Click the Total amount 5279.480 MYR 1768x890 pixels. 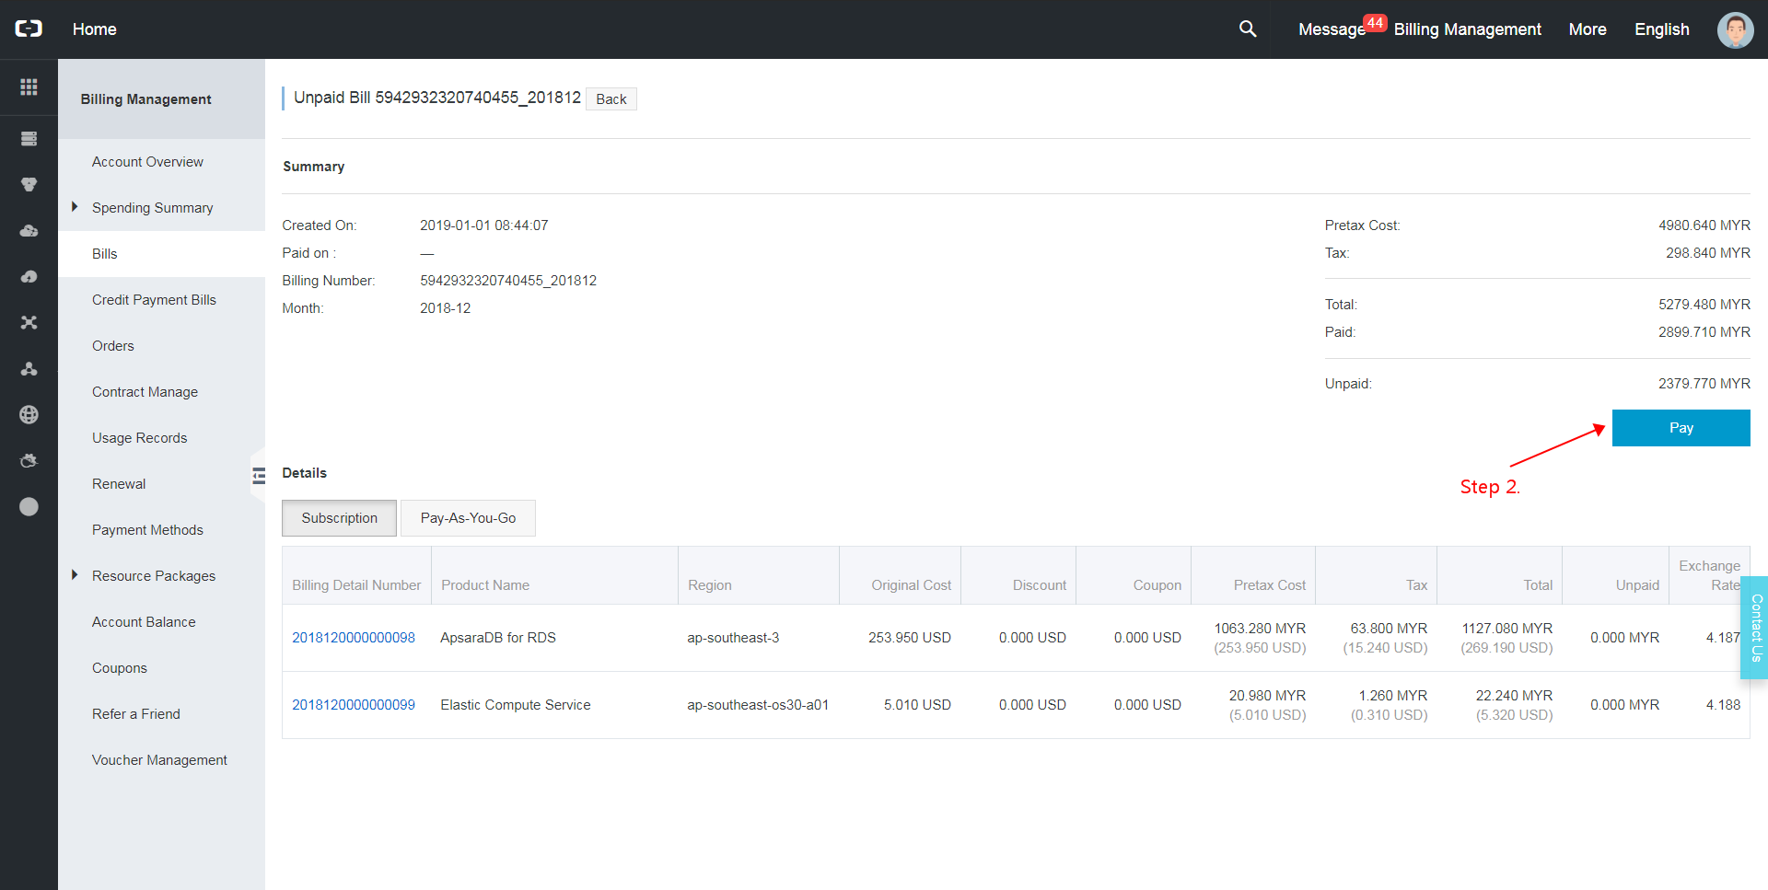[x=1704, y=304]
